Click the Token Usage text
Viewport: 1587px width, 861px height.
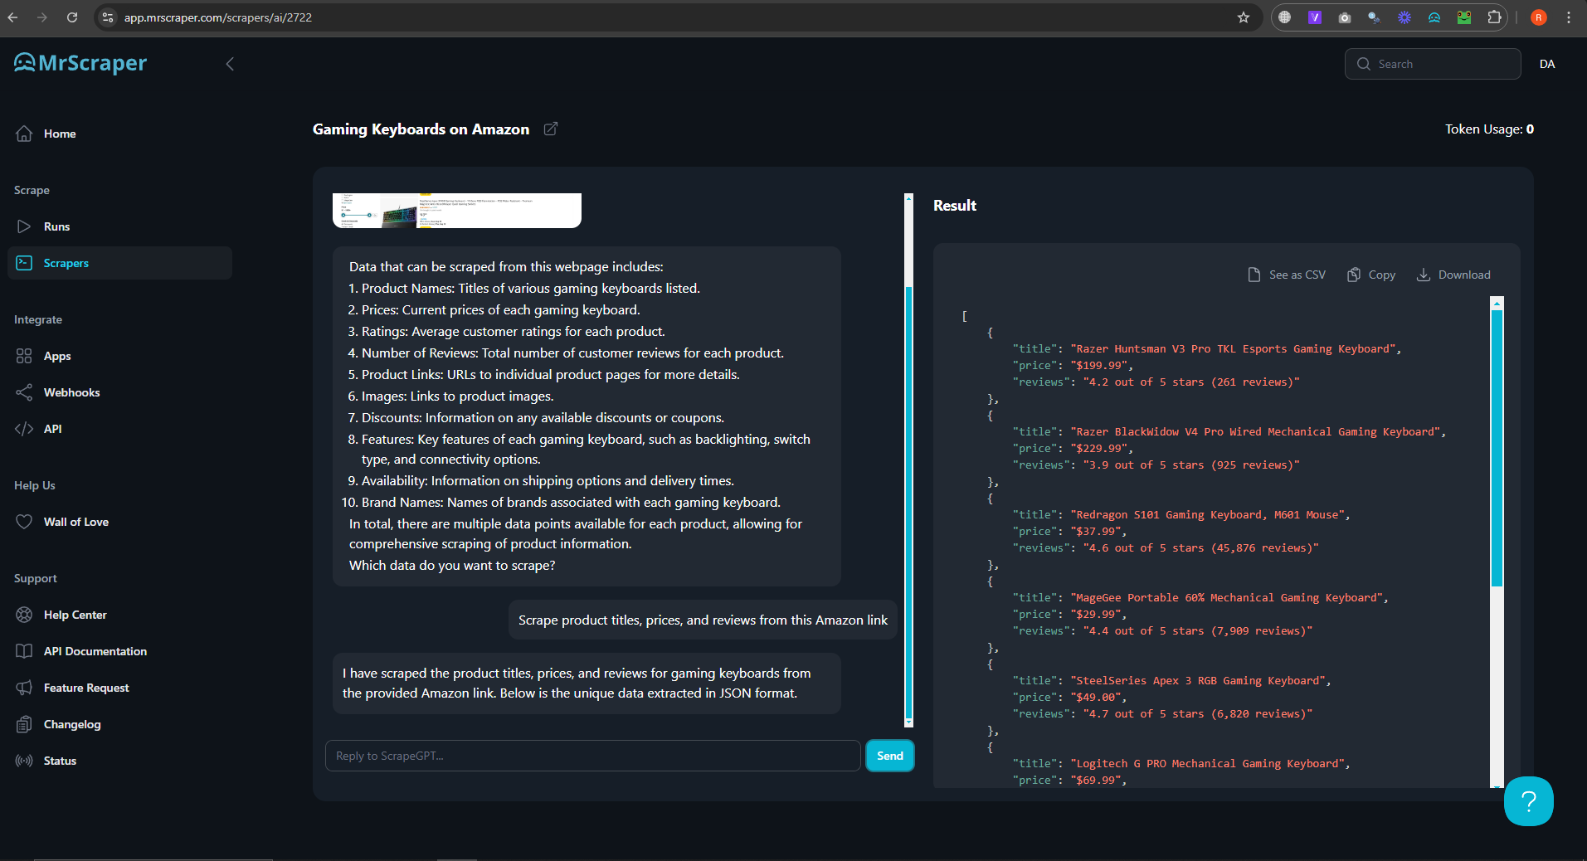coord(1489,129)
